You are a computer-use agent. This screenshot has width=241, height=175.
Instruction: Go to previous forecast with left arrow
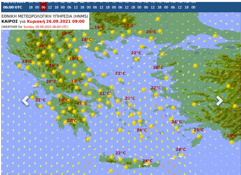coord(25,100)
